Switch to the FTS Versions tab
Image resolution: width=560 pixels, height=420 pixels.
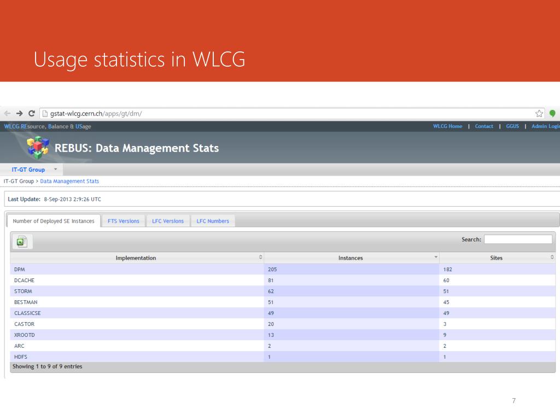(123, 221)
